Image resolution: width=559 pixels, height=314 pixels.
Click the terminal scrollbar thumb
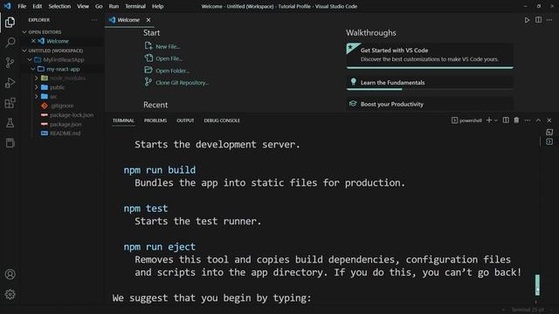pos(537,285)
